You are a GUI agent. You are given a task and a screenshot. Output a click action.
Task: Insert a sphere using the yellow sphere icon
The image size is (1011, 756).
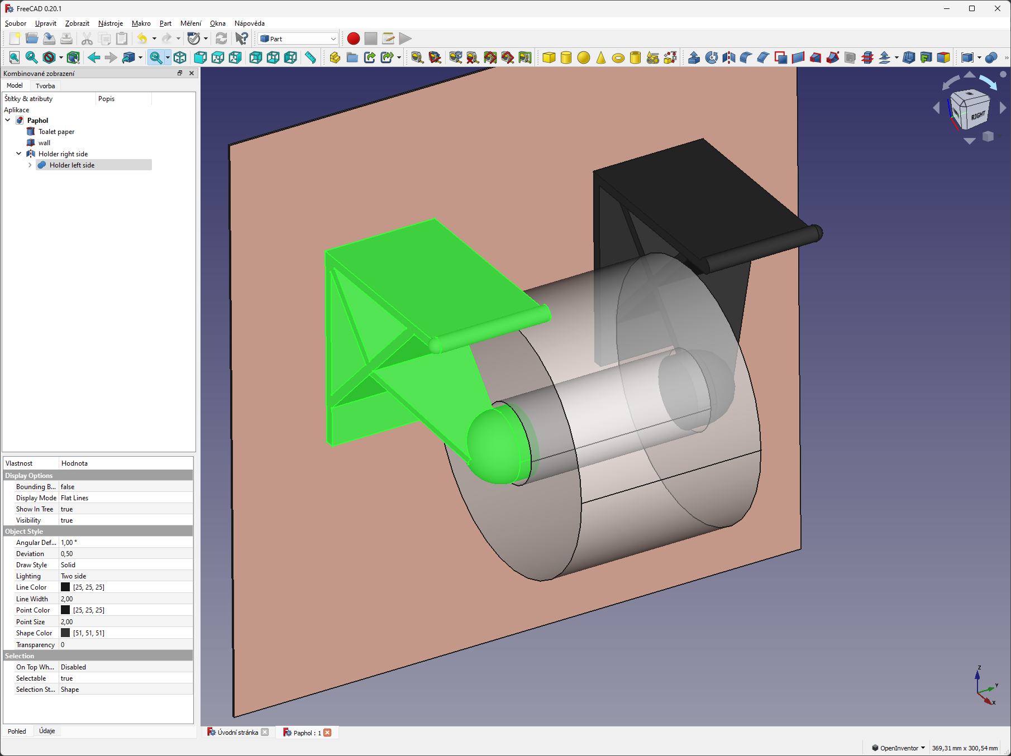coord(583,58)
